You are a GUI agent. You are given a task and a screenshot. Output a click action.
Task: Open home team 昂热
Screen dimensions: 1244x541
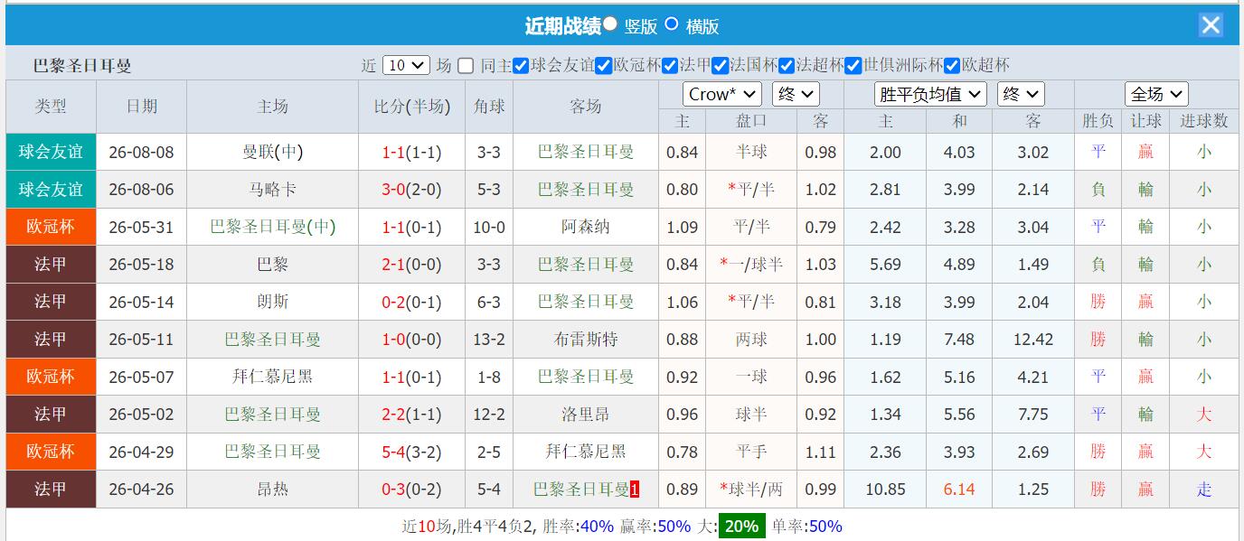pos(272,490)
